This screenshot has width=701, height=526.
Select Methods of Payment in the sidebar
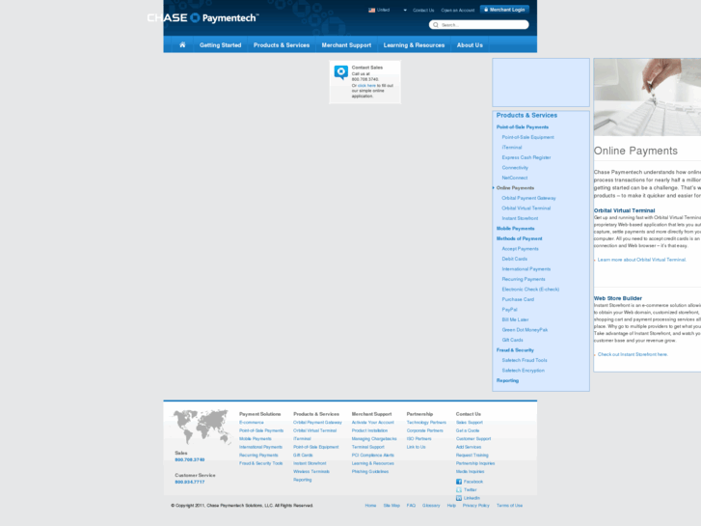coord(519,238)
